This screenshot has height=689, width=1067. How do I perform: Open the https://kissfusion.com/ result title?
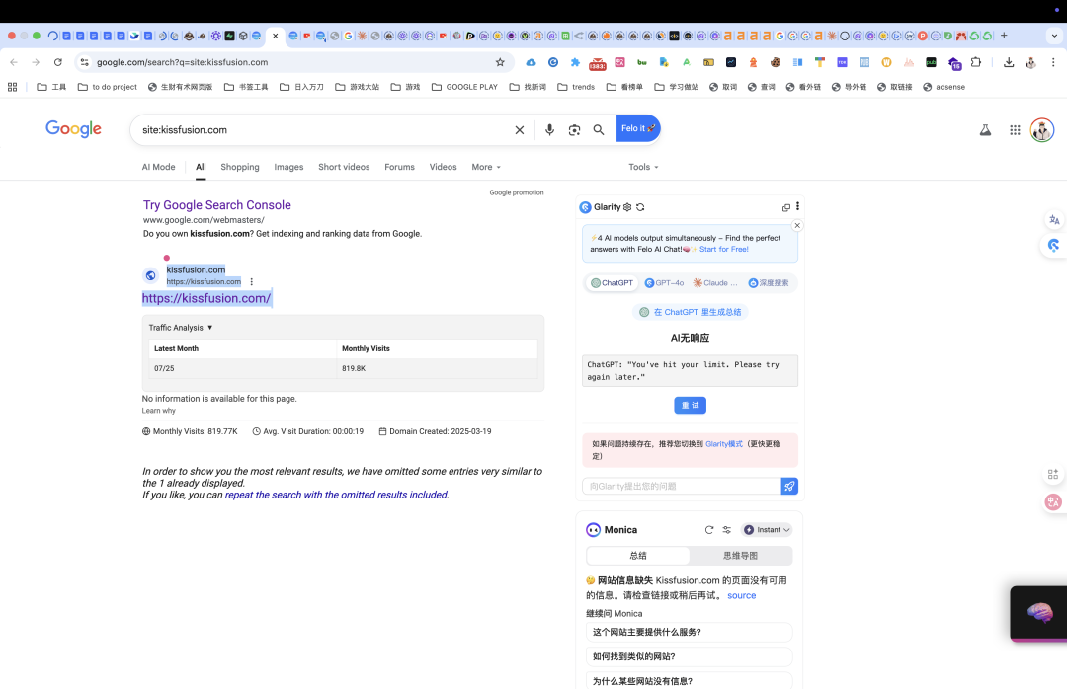click(206, 298)
